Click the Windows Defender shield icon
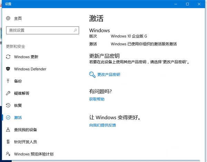207x162 pixels. click(x=8, y=69)
